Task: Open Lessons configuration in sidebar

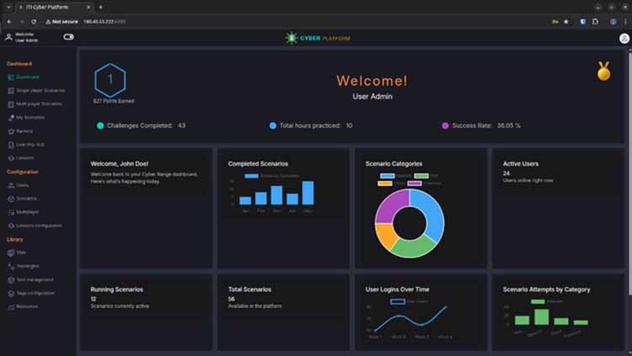Action: coord(35,226)
